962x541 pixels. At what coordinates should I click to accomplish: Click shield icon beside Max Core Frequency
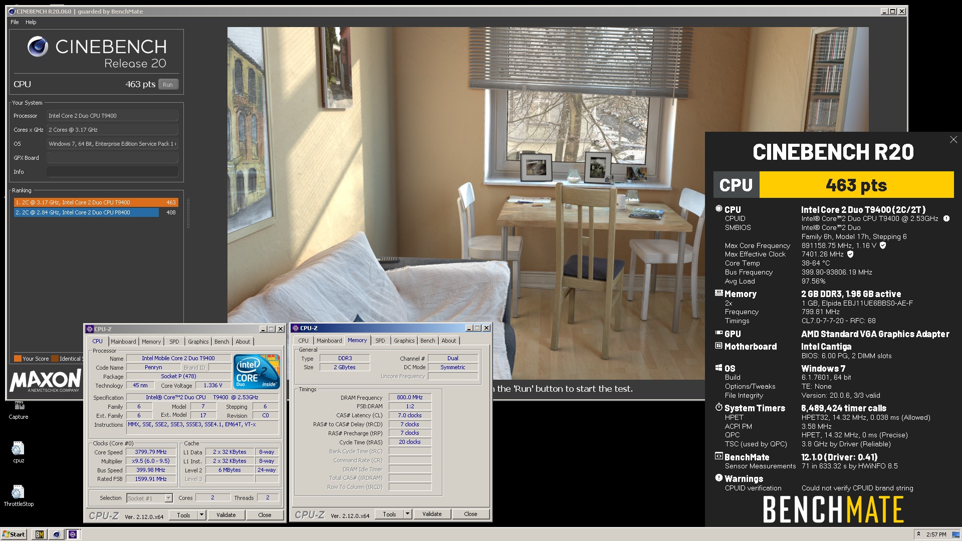pyautogui.click(x=883, y=245)
